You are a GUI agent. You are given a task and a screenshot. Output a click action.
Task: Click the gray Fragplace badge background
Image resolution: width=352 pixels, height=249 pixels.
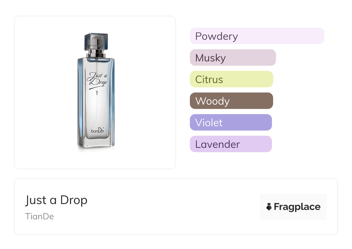[293, 207]
